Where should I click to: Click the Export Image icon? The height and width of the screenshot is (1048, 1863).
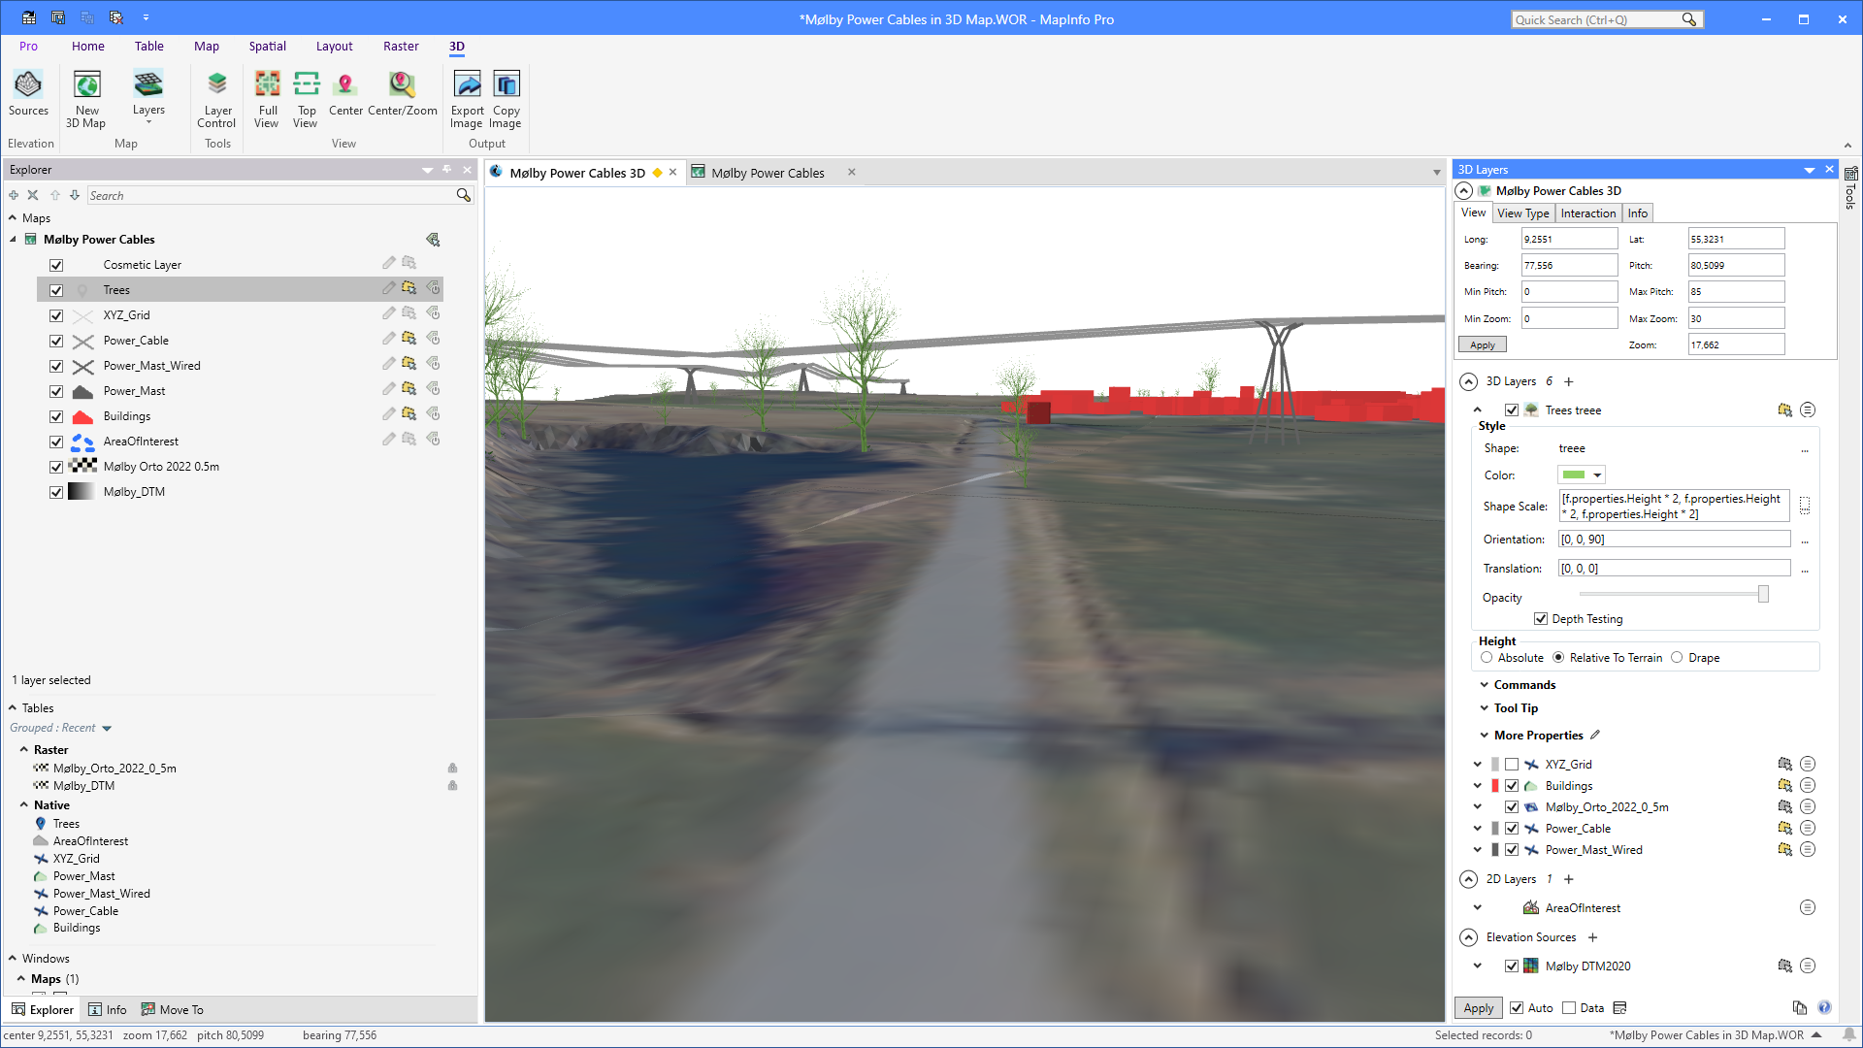tap(467, 94)
